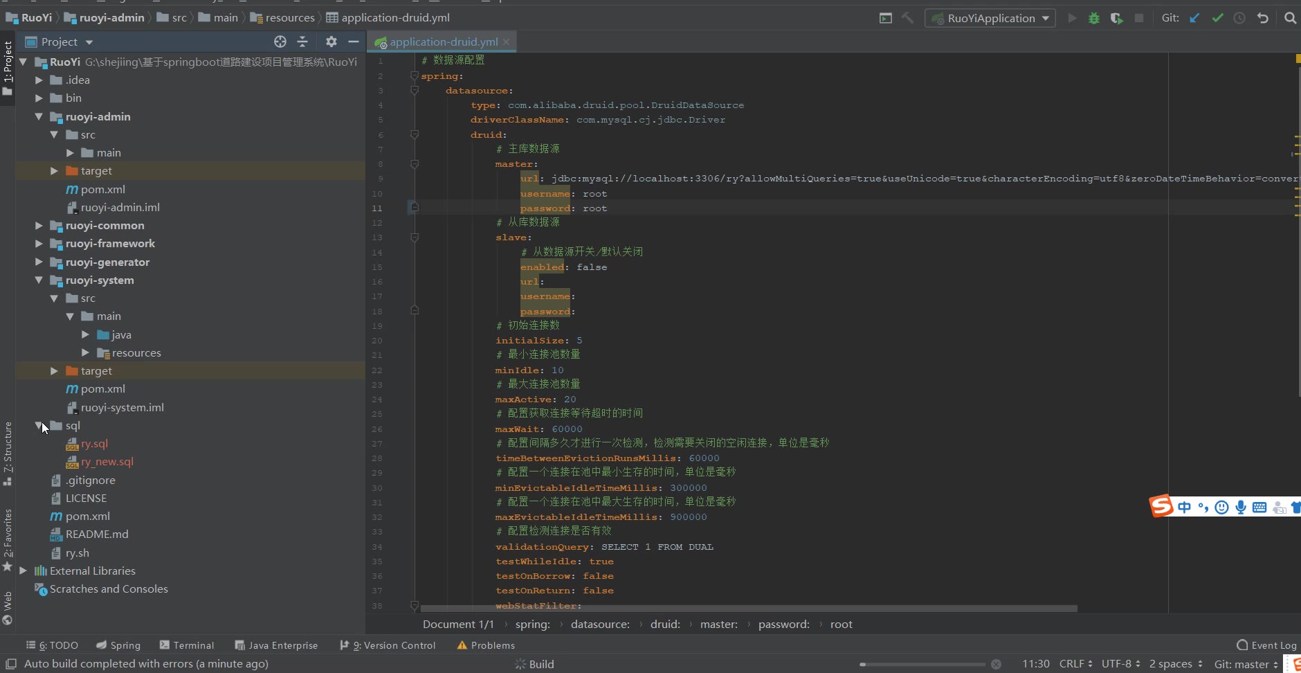Viewport: 1301px width, 673px height.
Task: Open Project panel settings gear
Action: tap(331, 42)
